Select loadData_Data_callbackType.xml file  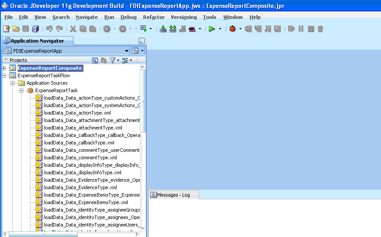point(79,143)
